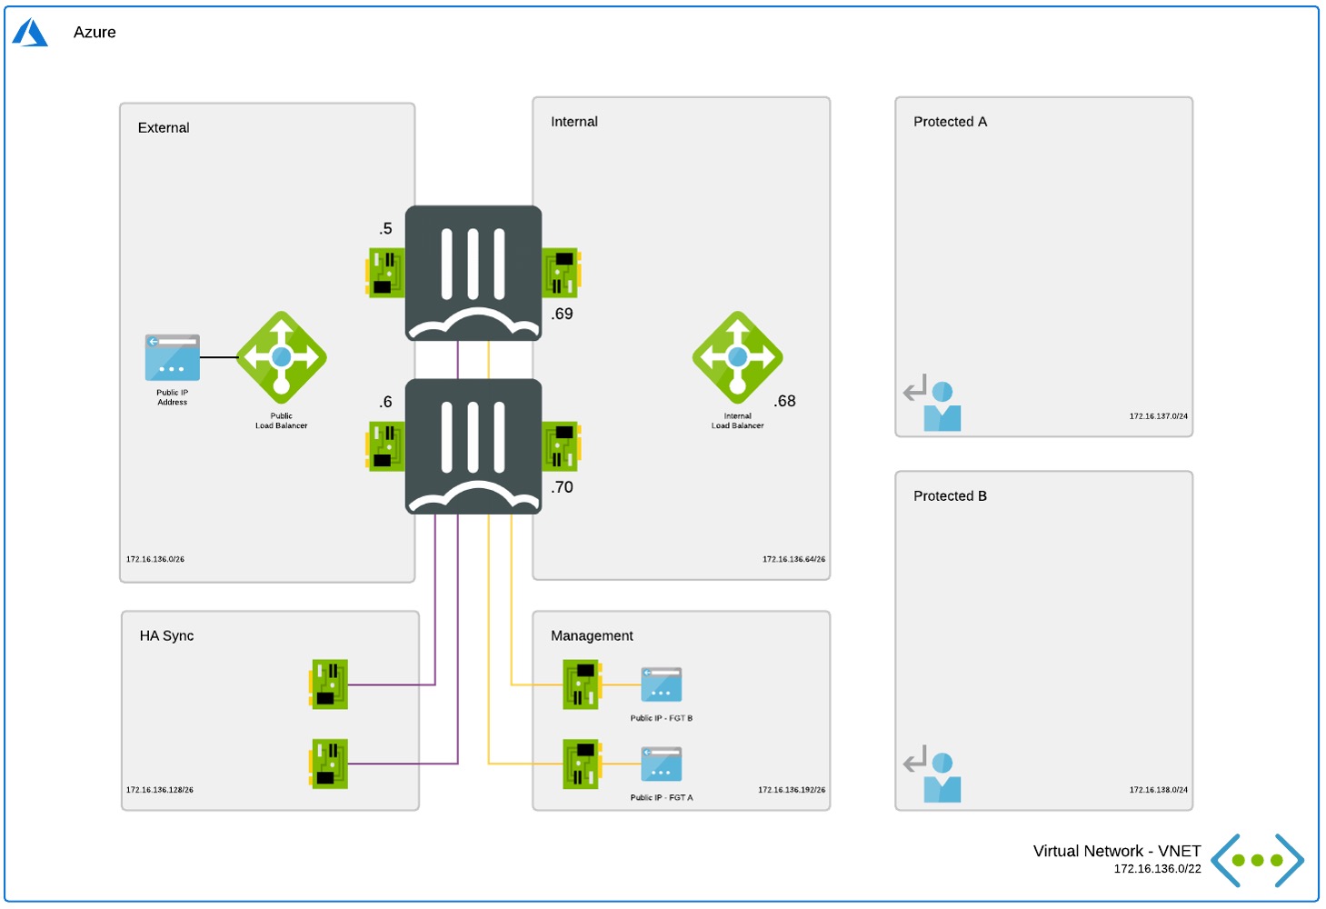Select the network interface icon under .6

pyautogui.click(x=385, y=446)
